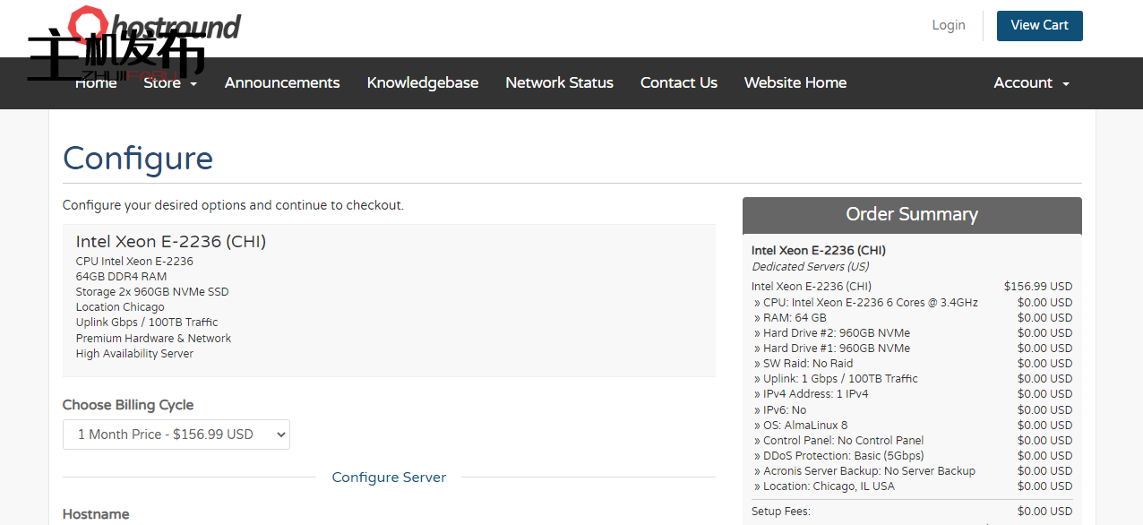The height and width of the screenshot is (525, 1143).
Task: Navigate to Knowledgebase
Action: coord(422,82)
